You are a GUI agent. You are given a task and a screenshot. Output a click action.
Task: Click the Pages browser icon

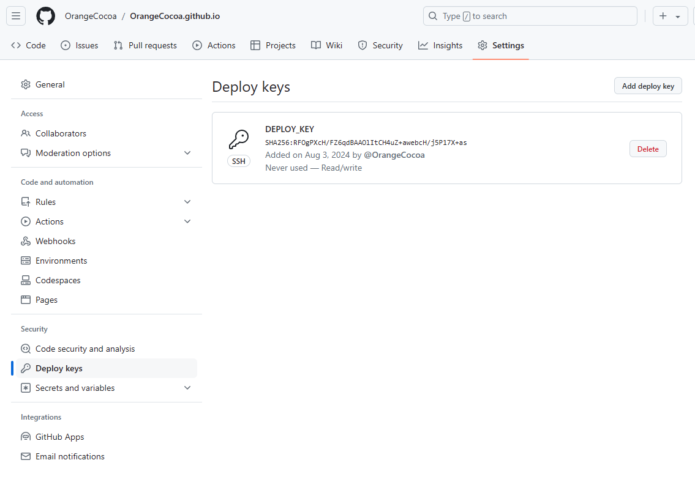pyautogui.click(x=26, y=300)
